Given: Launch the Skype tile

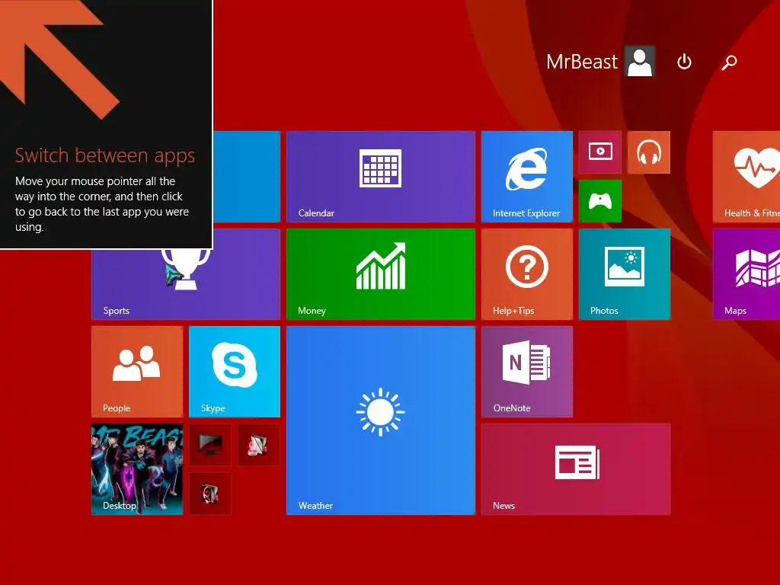Looking at the screenshot, I should click(x=235, y=372).
